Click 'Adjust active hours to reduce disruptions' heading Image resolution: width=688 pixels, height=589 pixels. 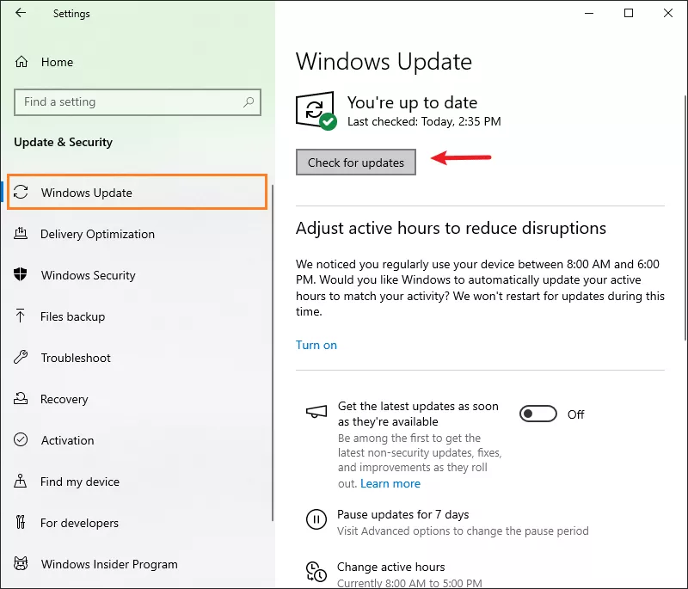click(x=451, y=228)
